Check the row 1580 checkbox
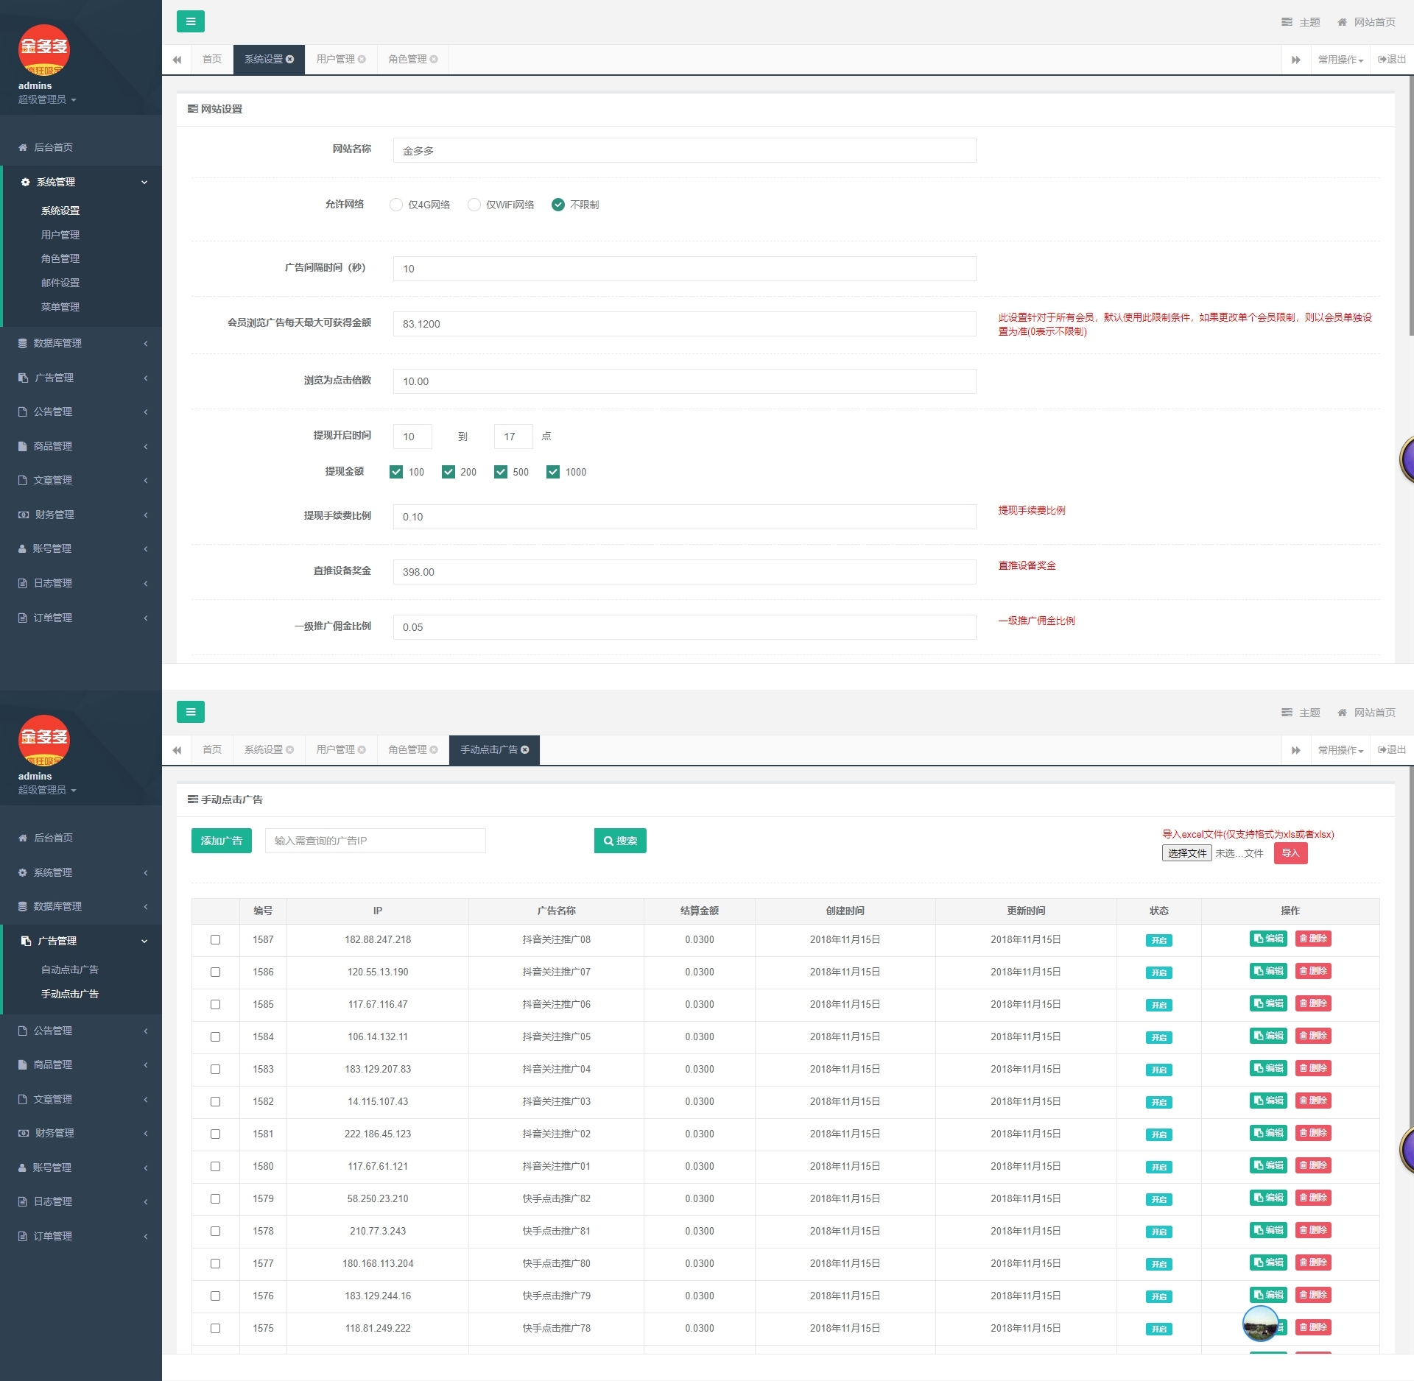The width and height of the screenshot is (1414, 1381). [215, 1167]
